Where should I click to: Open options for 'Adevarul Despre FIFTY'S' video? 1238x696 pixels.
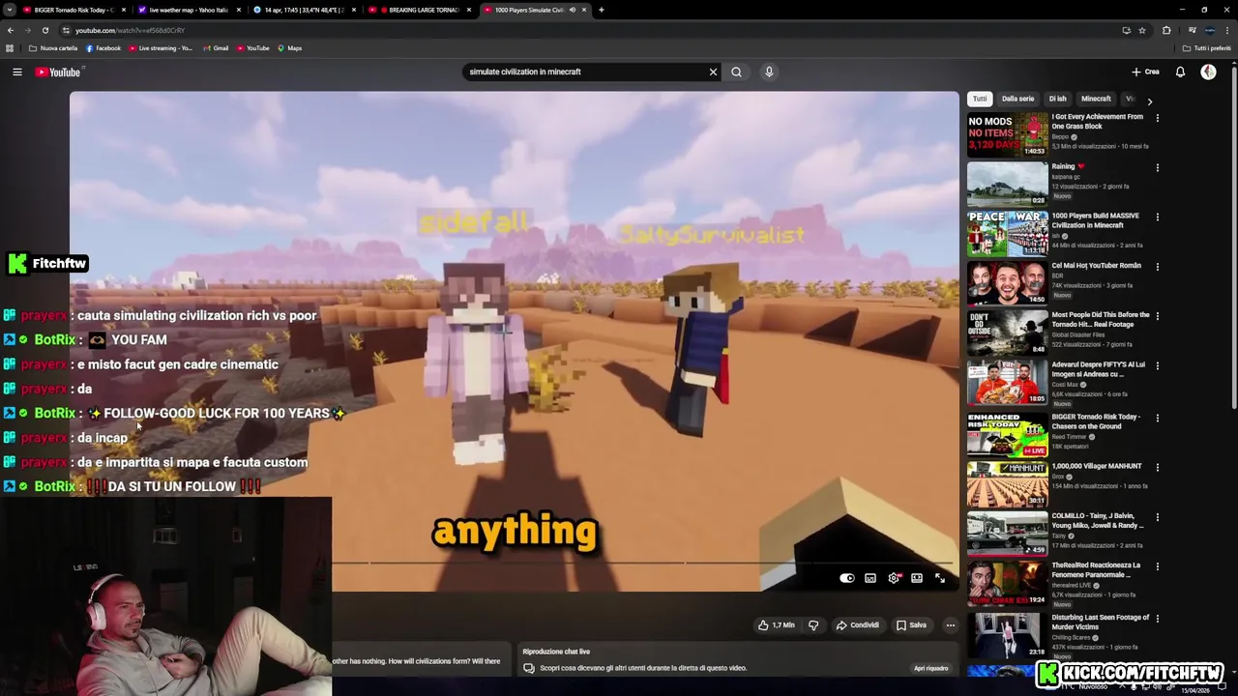click(x=1158, y=366)
